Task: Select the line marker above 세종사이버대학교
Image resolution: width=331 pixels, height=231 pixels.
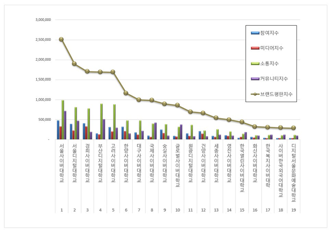Action: [x=216, y=118]
